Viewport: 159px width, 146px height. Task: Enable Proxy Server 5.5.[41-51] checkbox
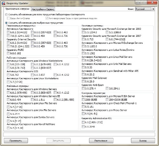point(83,114)
